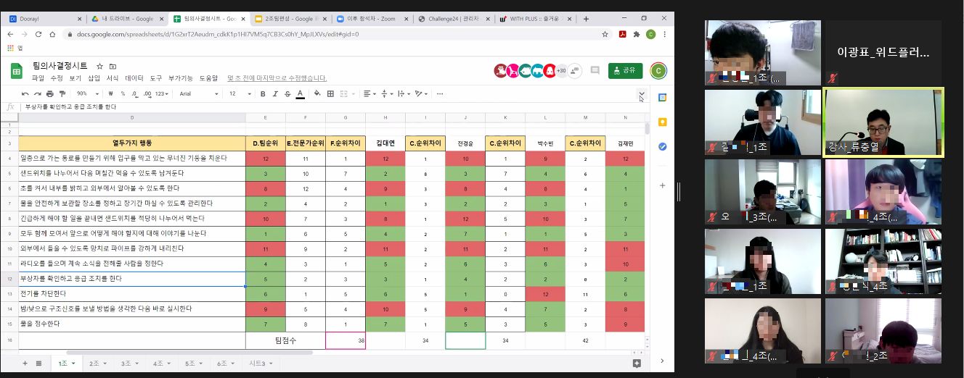
Task: Open horizontal align dropdown
Action: click(x=369, y=93)
